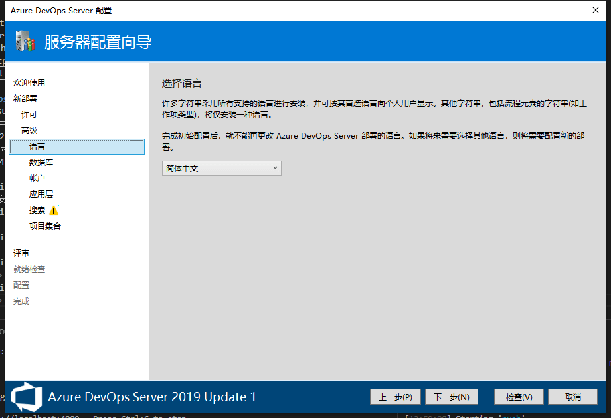Select the 高级 navigation item
The width and height of the screenshot is (611, 418).
pyautogui.click(x=29, y=131)
